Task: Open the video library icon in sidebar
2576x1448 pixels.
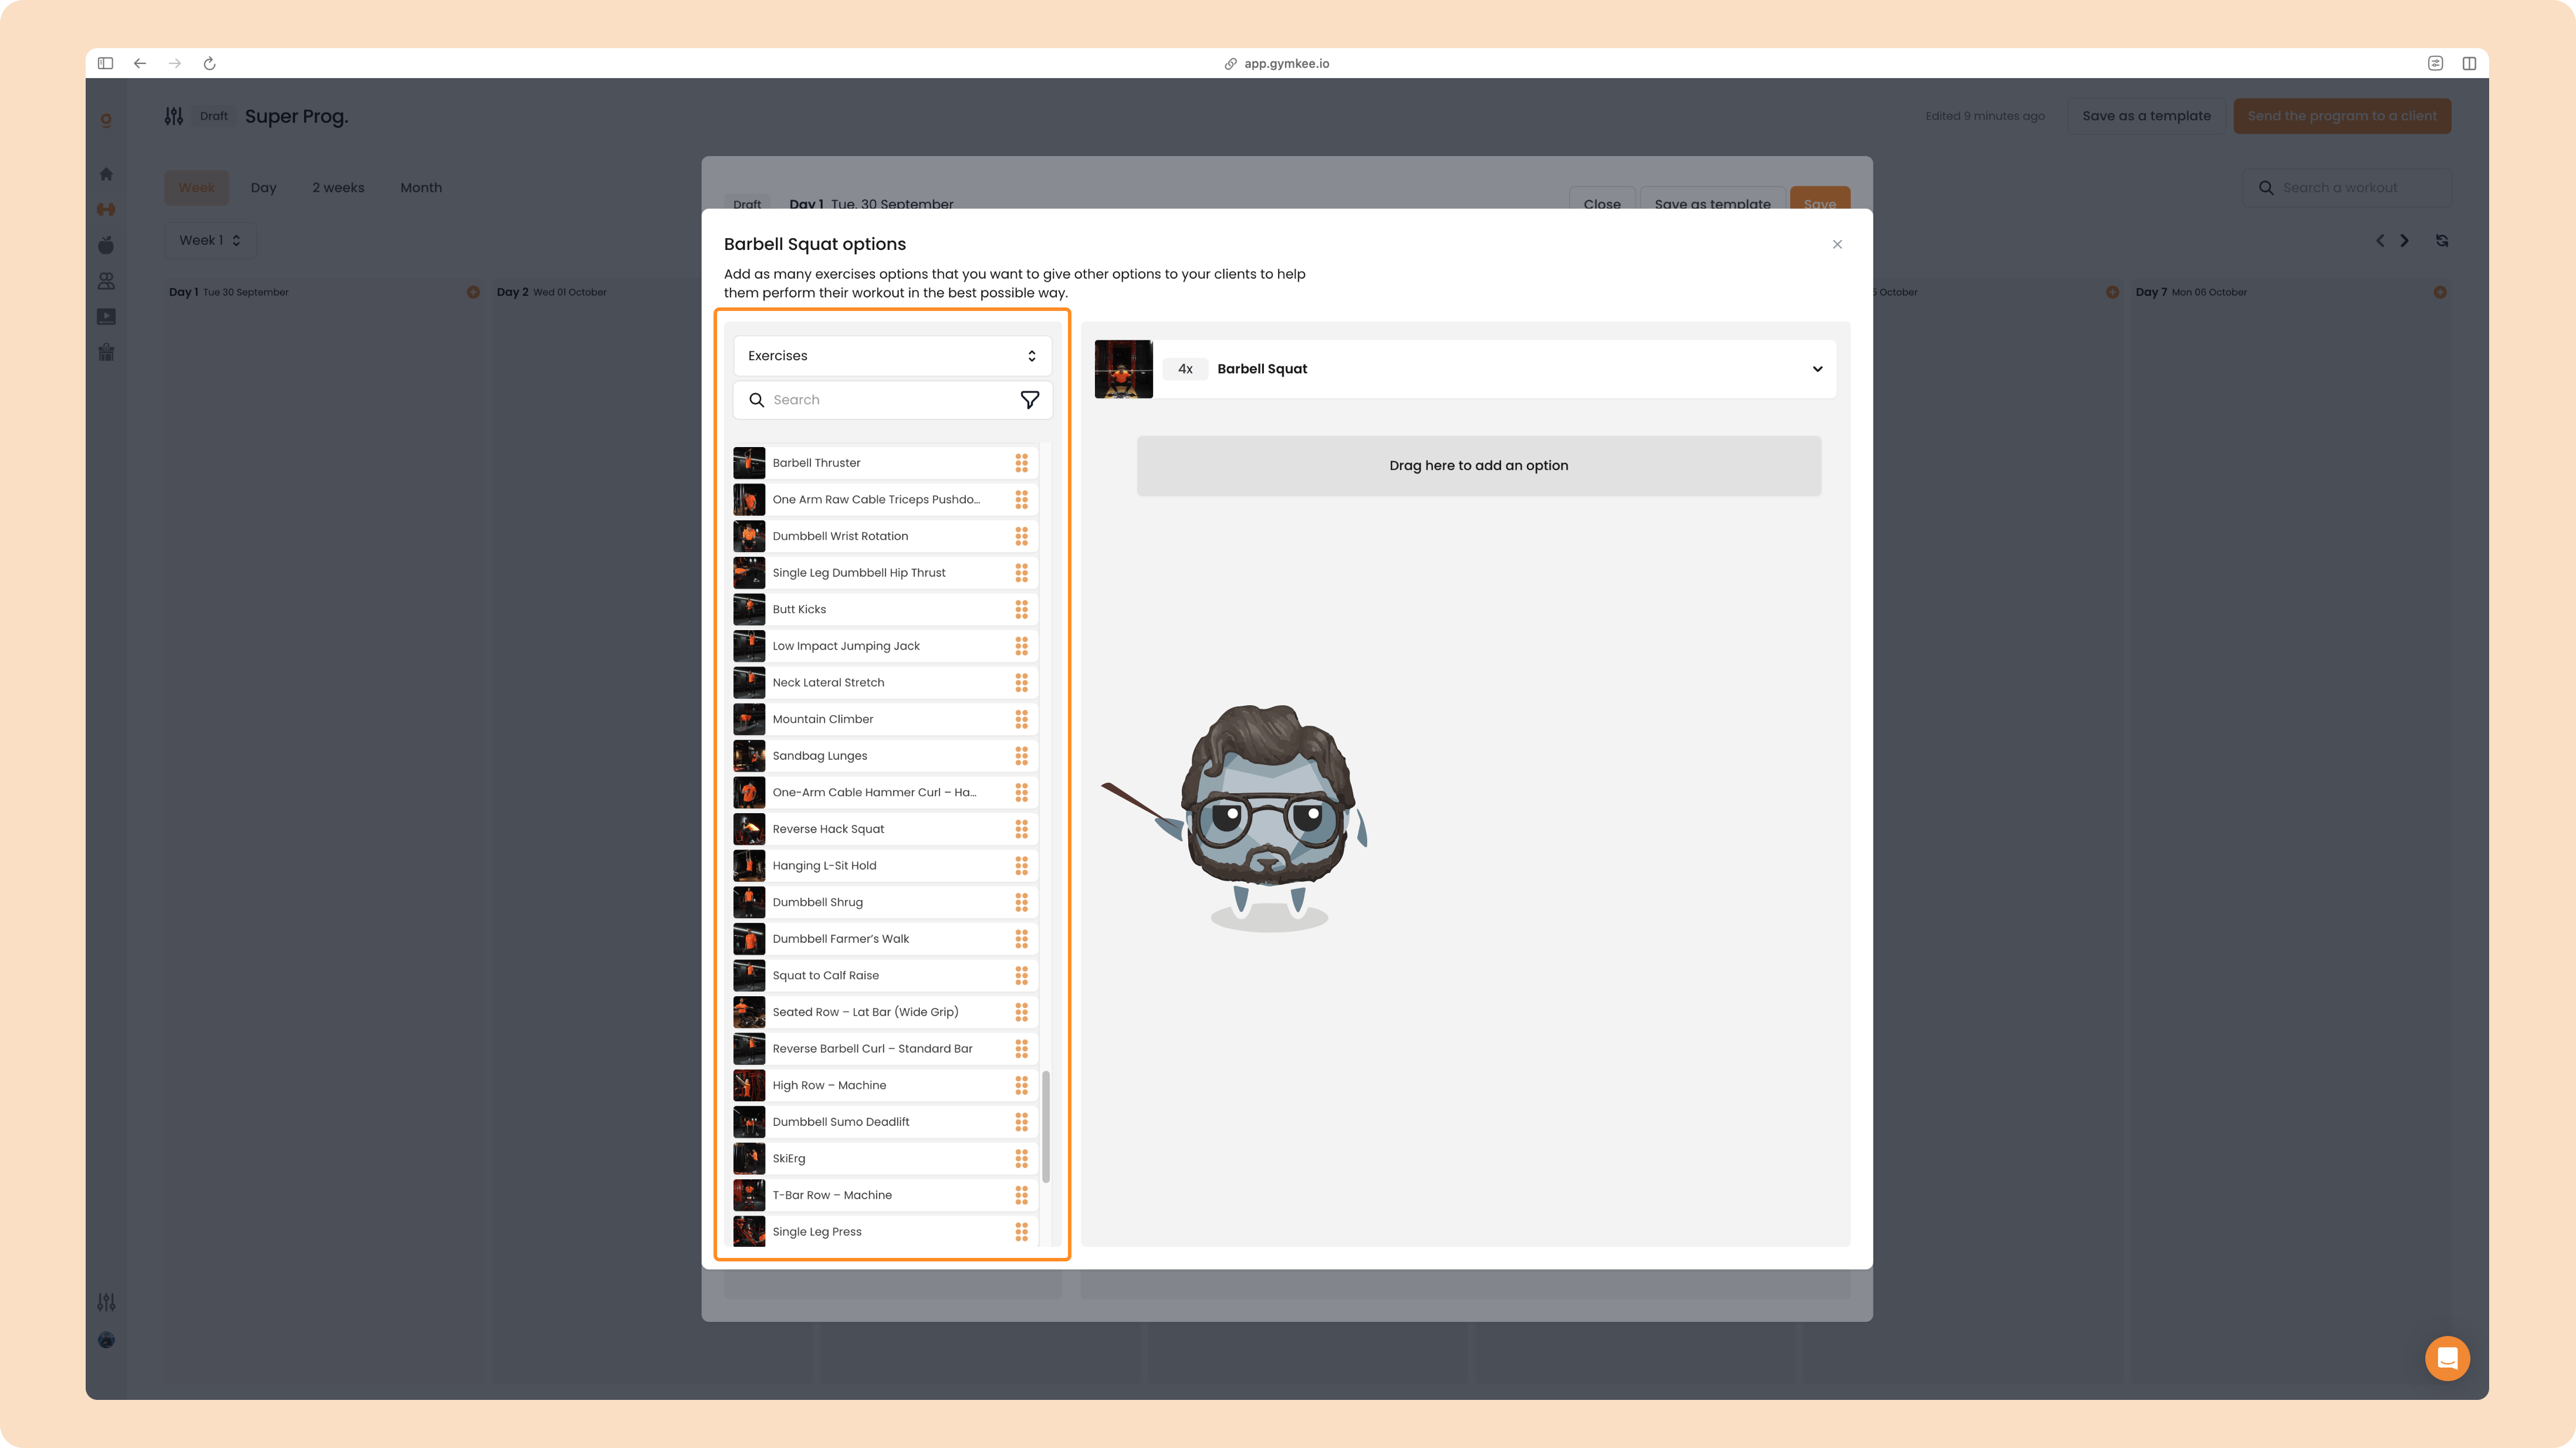Action: tap(106, 317)
